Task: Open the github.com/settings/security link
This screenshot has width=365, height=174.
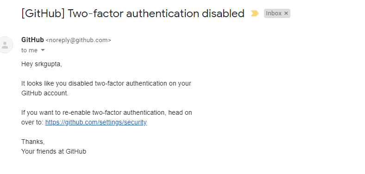Action: click(x=96, y=122)
